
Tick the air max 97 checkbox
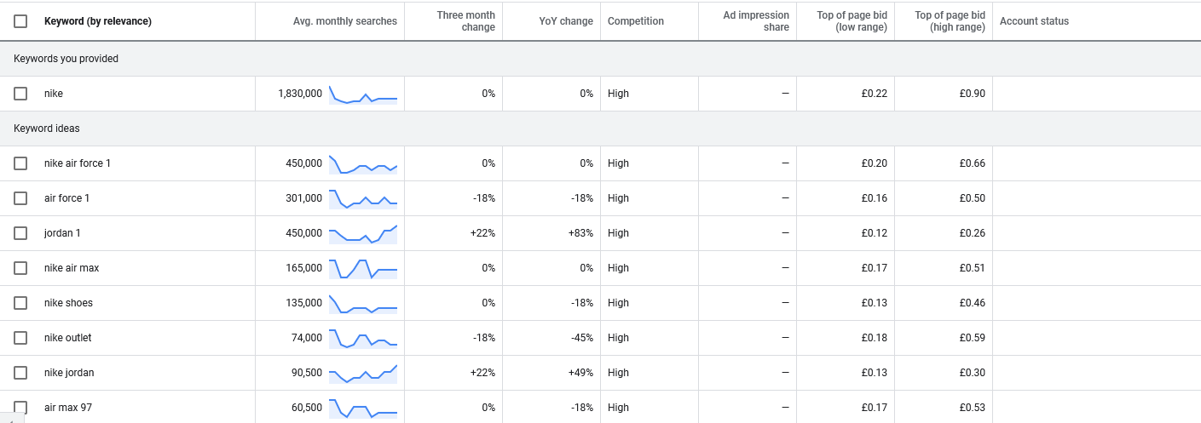click(x=20, y=408)
